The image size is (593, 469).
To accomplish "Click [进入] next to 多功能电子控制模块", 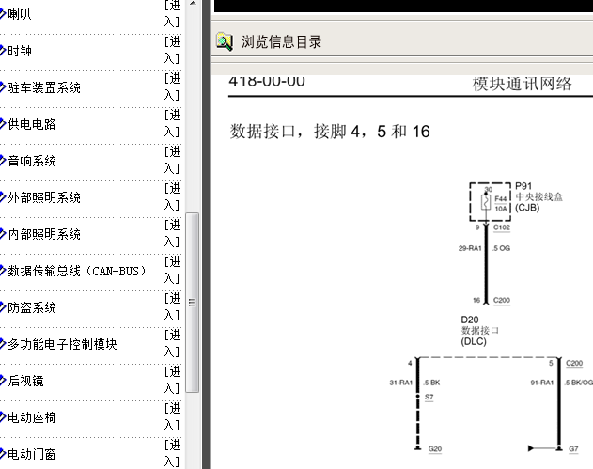I will coord(172,344).
